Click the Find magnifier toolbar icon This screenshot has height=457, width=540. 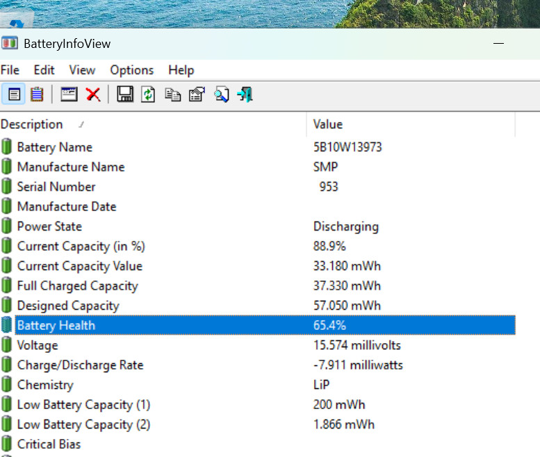coord(221,94)
